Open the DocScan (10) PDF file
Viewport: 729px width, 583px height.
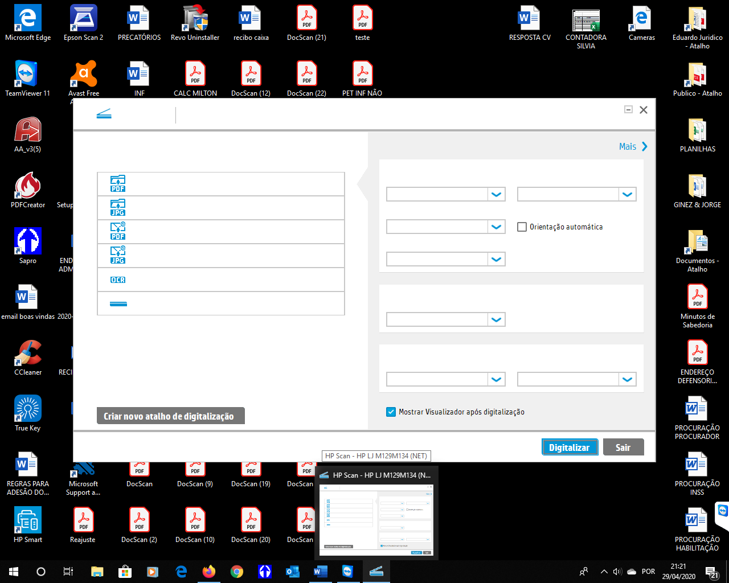195,525
